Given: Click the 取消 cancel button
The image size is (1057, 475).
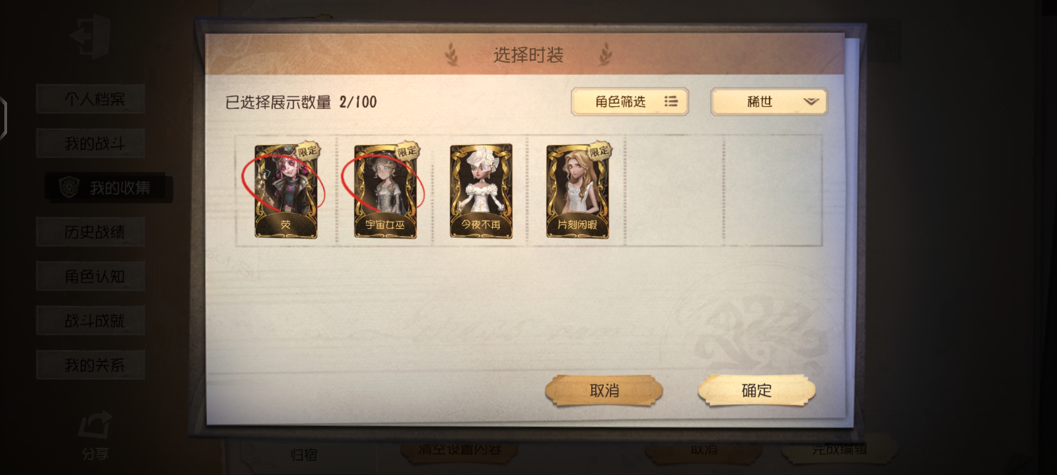Looking at the screenshot, I should pyautogui.click(x=604, y=390).
